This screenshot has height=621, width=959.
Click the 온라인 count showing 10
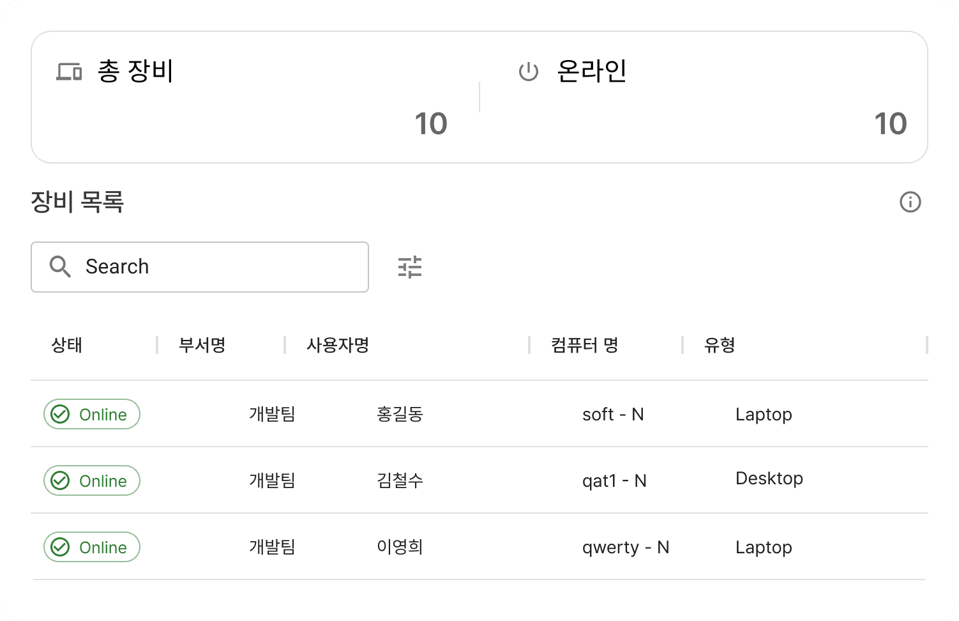[x=891, y=123]
